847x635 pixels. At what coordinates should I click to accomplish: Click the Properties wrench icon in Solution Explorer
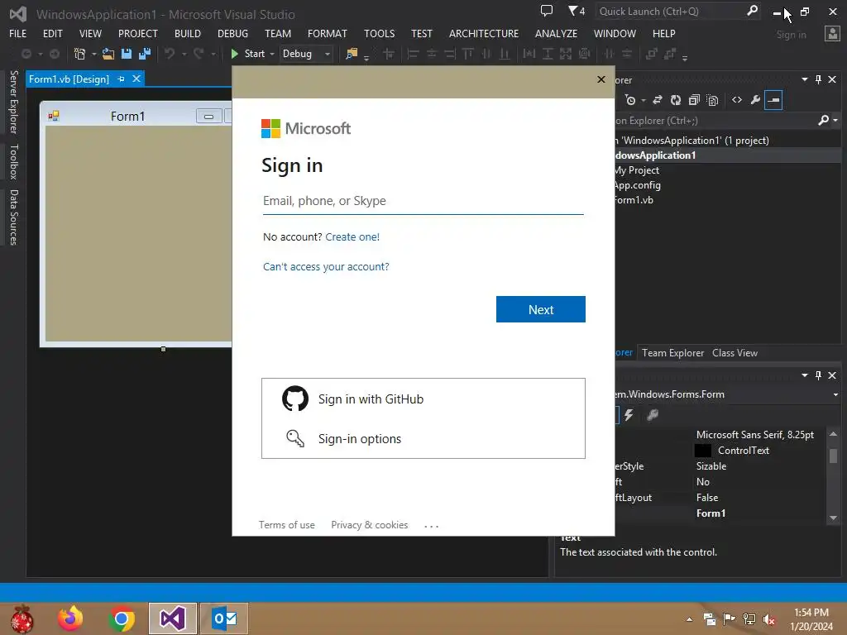755,100
